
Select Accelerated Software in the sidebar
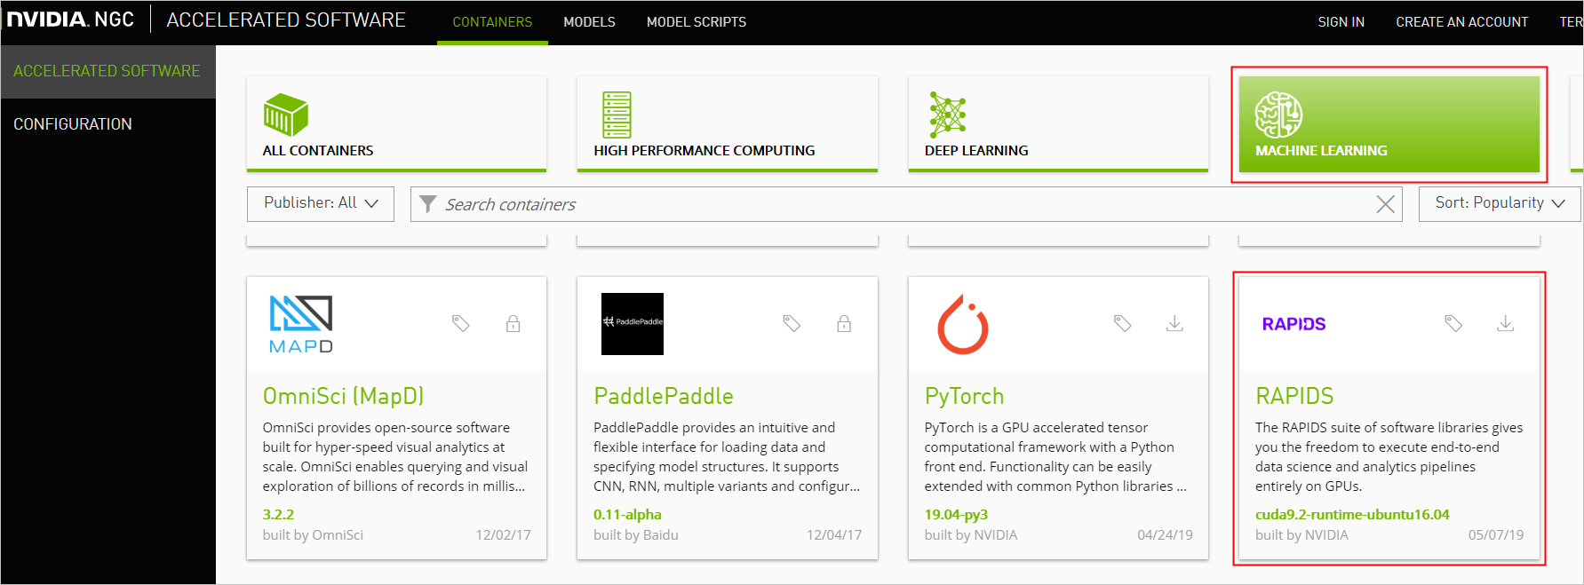pyautogui.click(x=107, y=71)
